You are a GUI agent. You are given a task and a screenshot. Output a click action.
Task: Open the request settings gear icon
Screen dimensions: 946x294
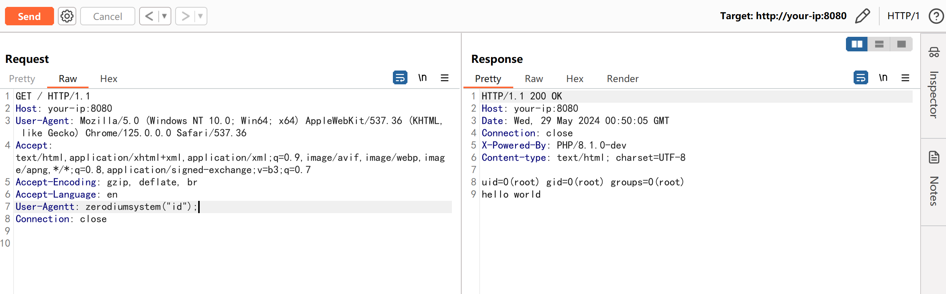[67, 16]
